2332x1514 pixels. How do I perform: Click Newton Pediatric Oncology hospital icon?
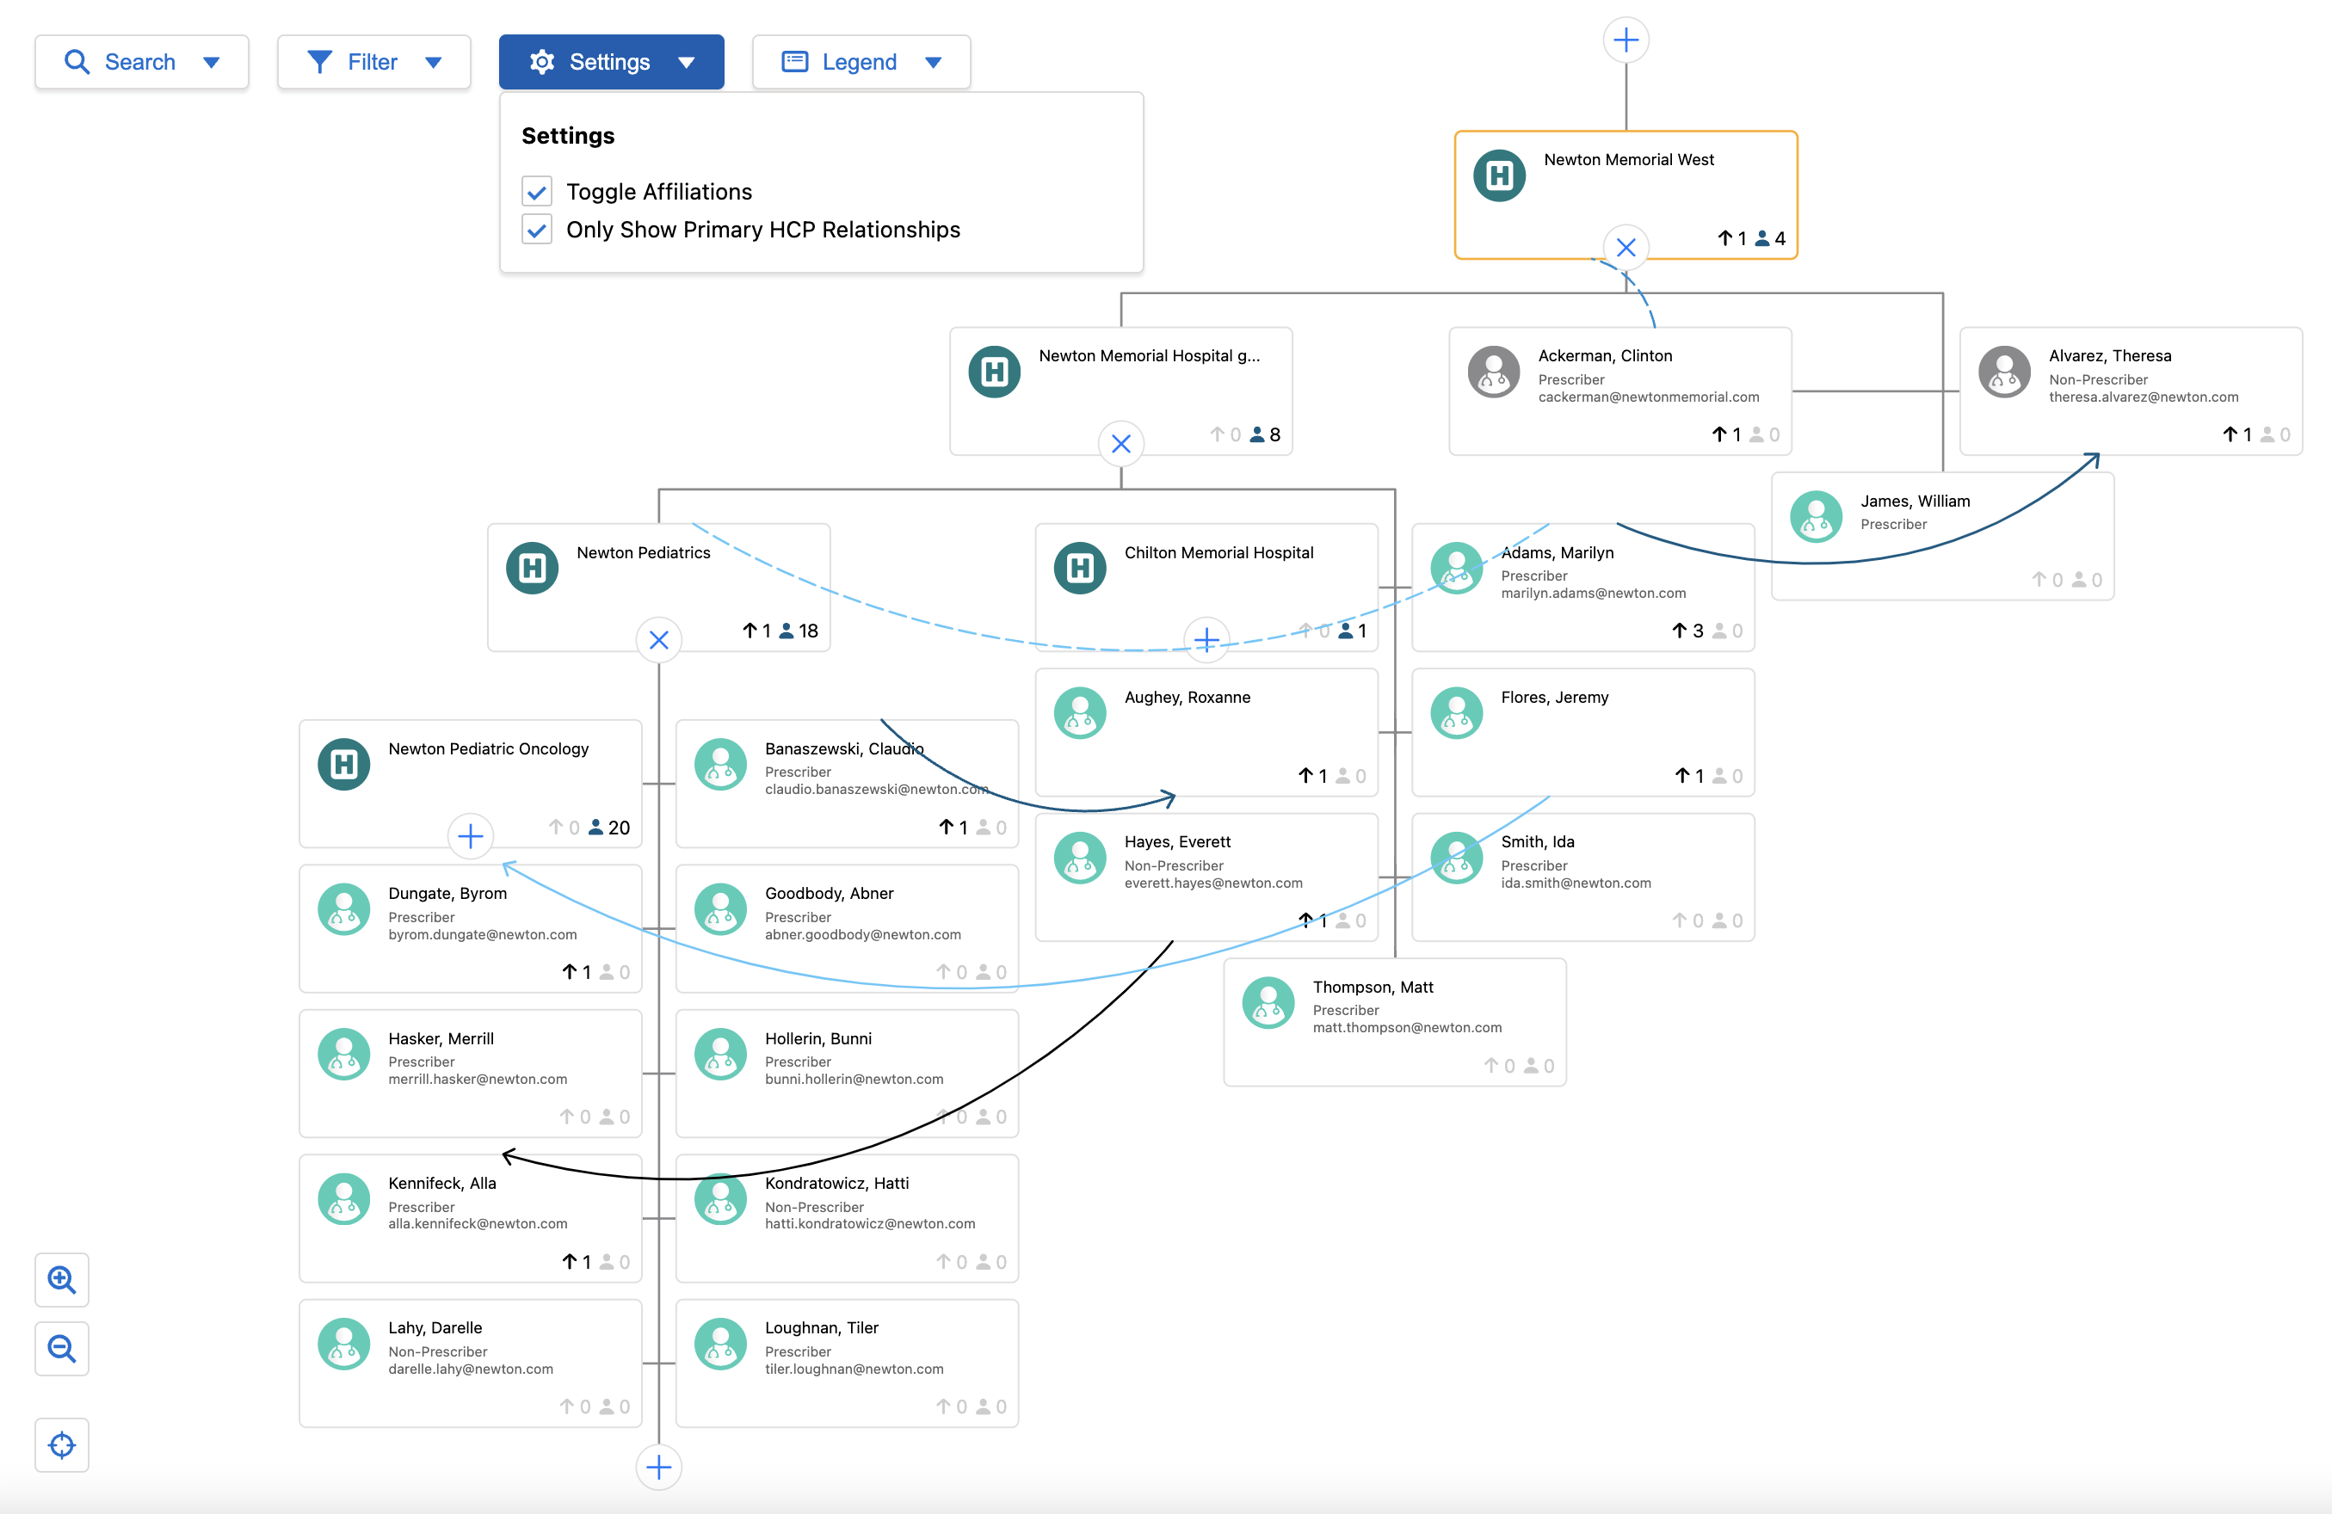(344, 764)
